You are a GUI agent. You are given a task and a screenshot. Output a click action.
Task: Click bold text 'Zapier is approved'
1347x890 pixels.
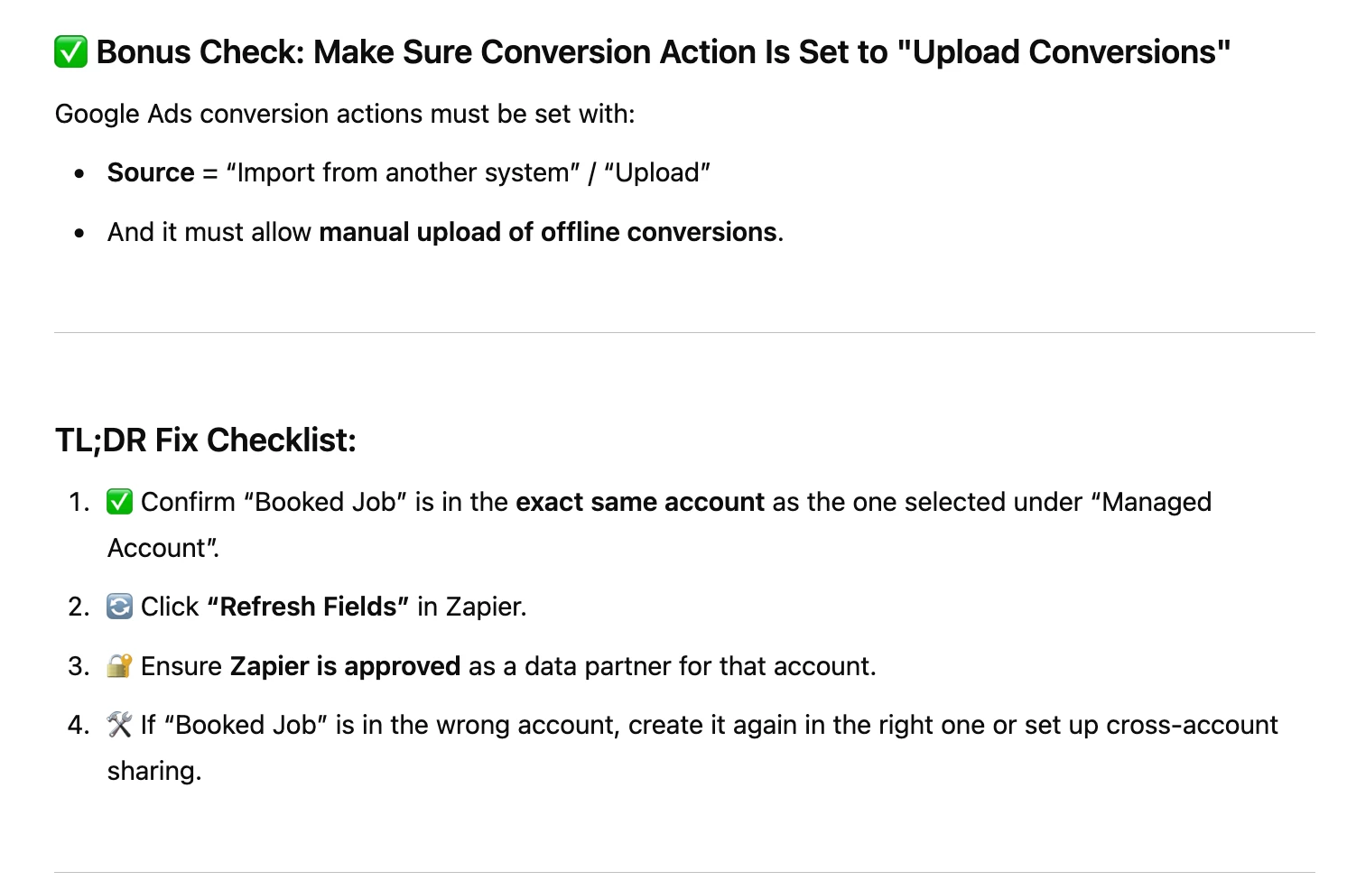click(x=345, y=666)
